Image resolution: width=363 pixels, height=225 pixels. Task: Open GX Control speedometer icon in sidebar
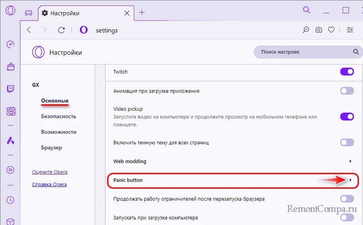pos(10,44)
